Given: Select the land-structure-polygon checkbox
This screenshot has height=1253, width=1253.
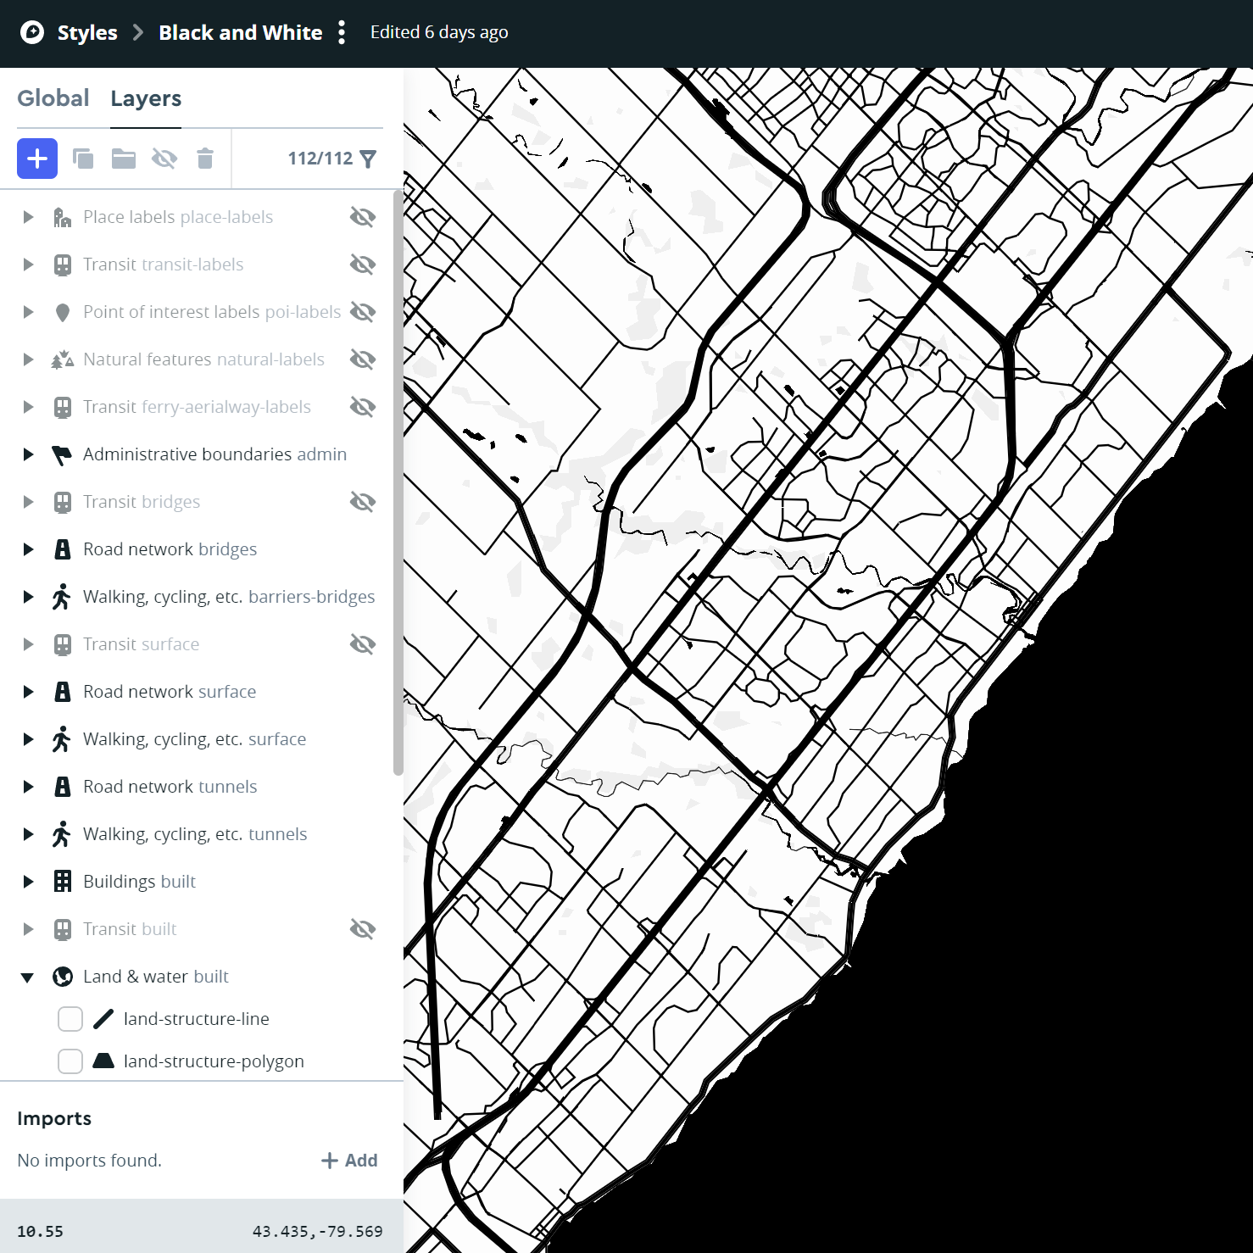Looking at the screenshot, I should (70, 1061).
